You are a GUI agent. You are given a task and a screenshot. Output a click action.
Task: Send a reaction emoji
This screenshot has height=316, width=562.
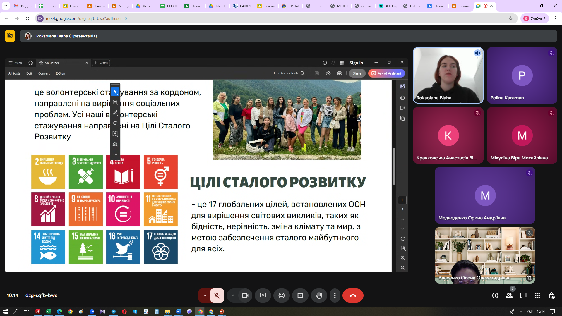pos(282,296)
